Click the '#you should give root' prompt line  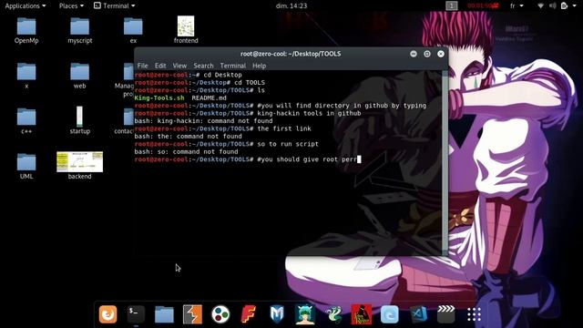pyautogui.click(x=248, y=159)
